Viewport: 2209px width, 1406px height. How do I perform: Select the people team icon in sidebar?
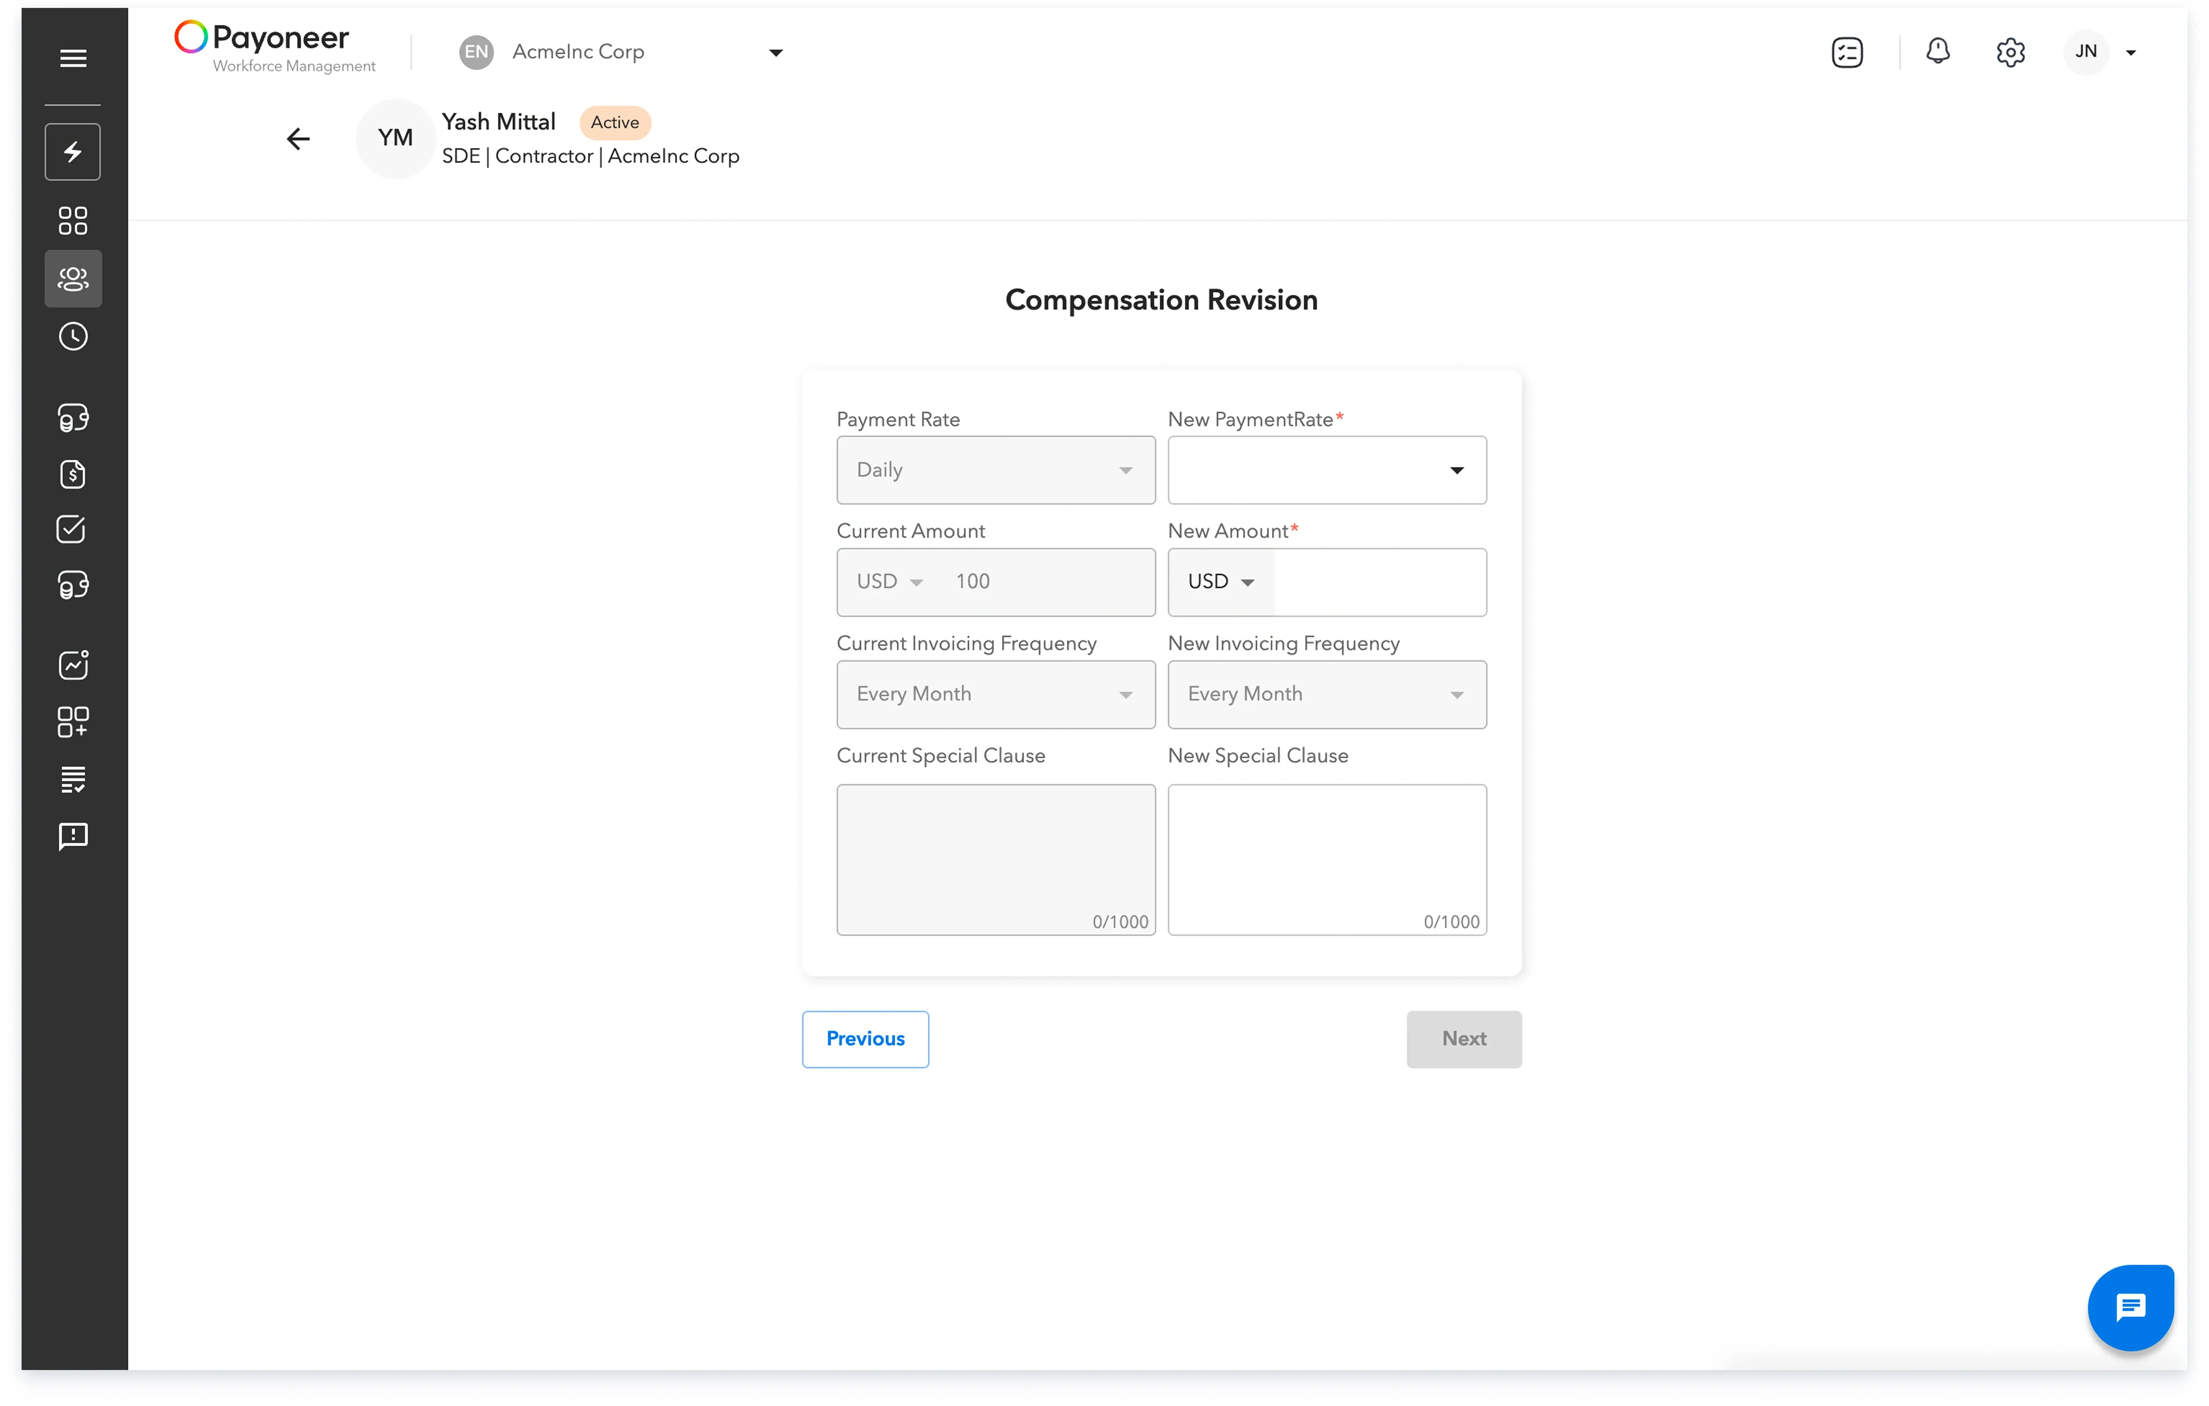(x=72, y=278)
